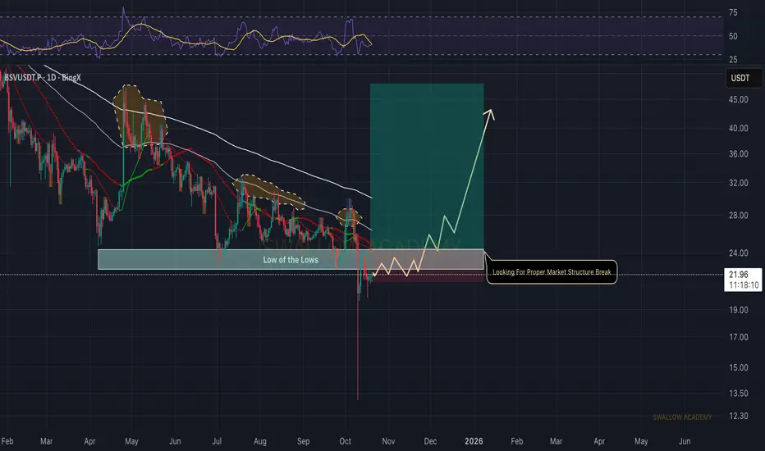Select the October dashed highlighted price cluster
Image resolution: width=765 pixels, height=451 pixels.
[350, 216]
